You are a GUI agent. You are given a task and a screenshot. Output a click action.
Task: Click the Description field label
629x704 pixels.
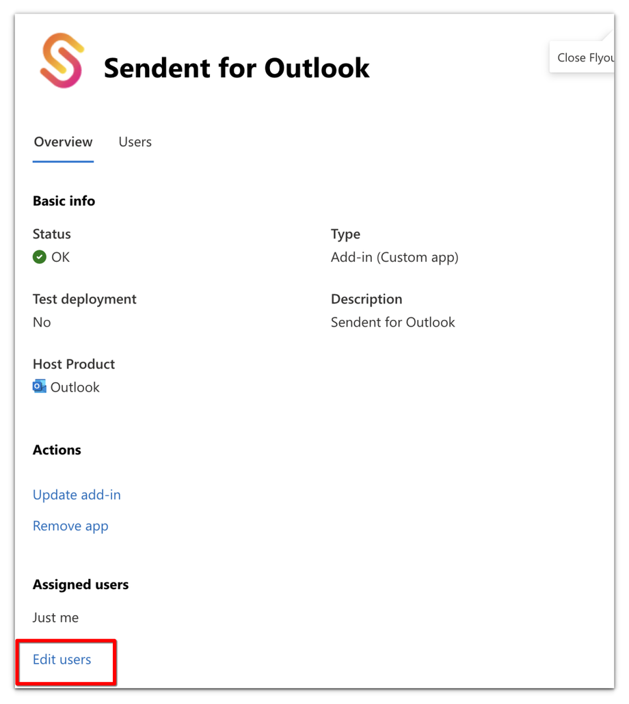tap(366, 299)
